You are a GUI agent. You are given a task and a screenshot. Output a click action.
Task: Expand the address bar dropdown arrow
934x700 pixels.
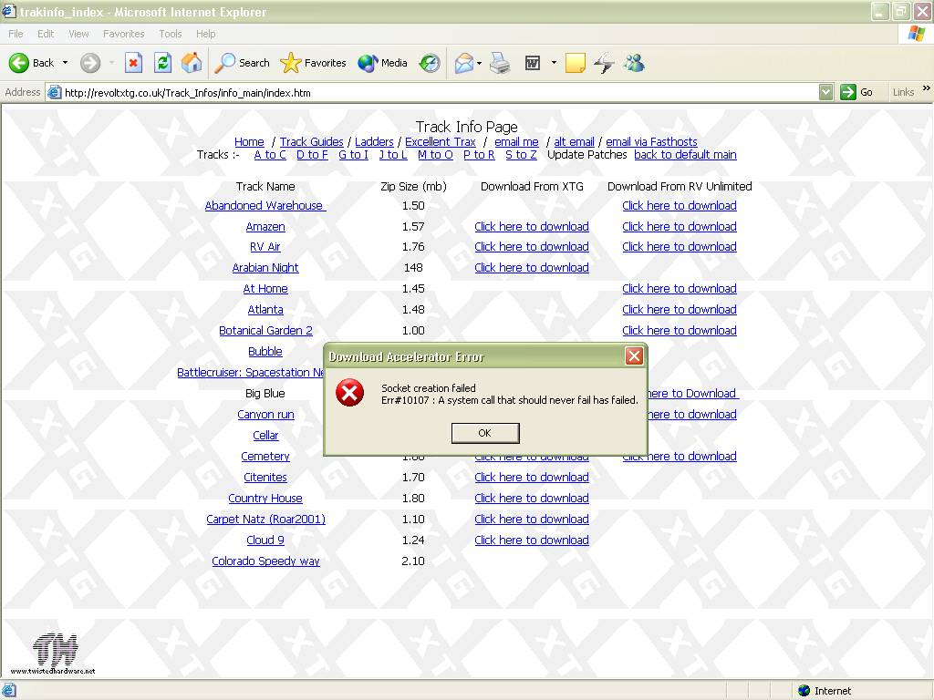(825, 92)
